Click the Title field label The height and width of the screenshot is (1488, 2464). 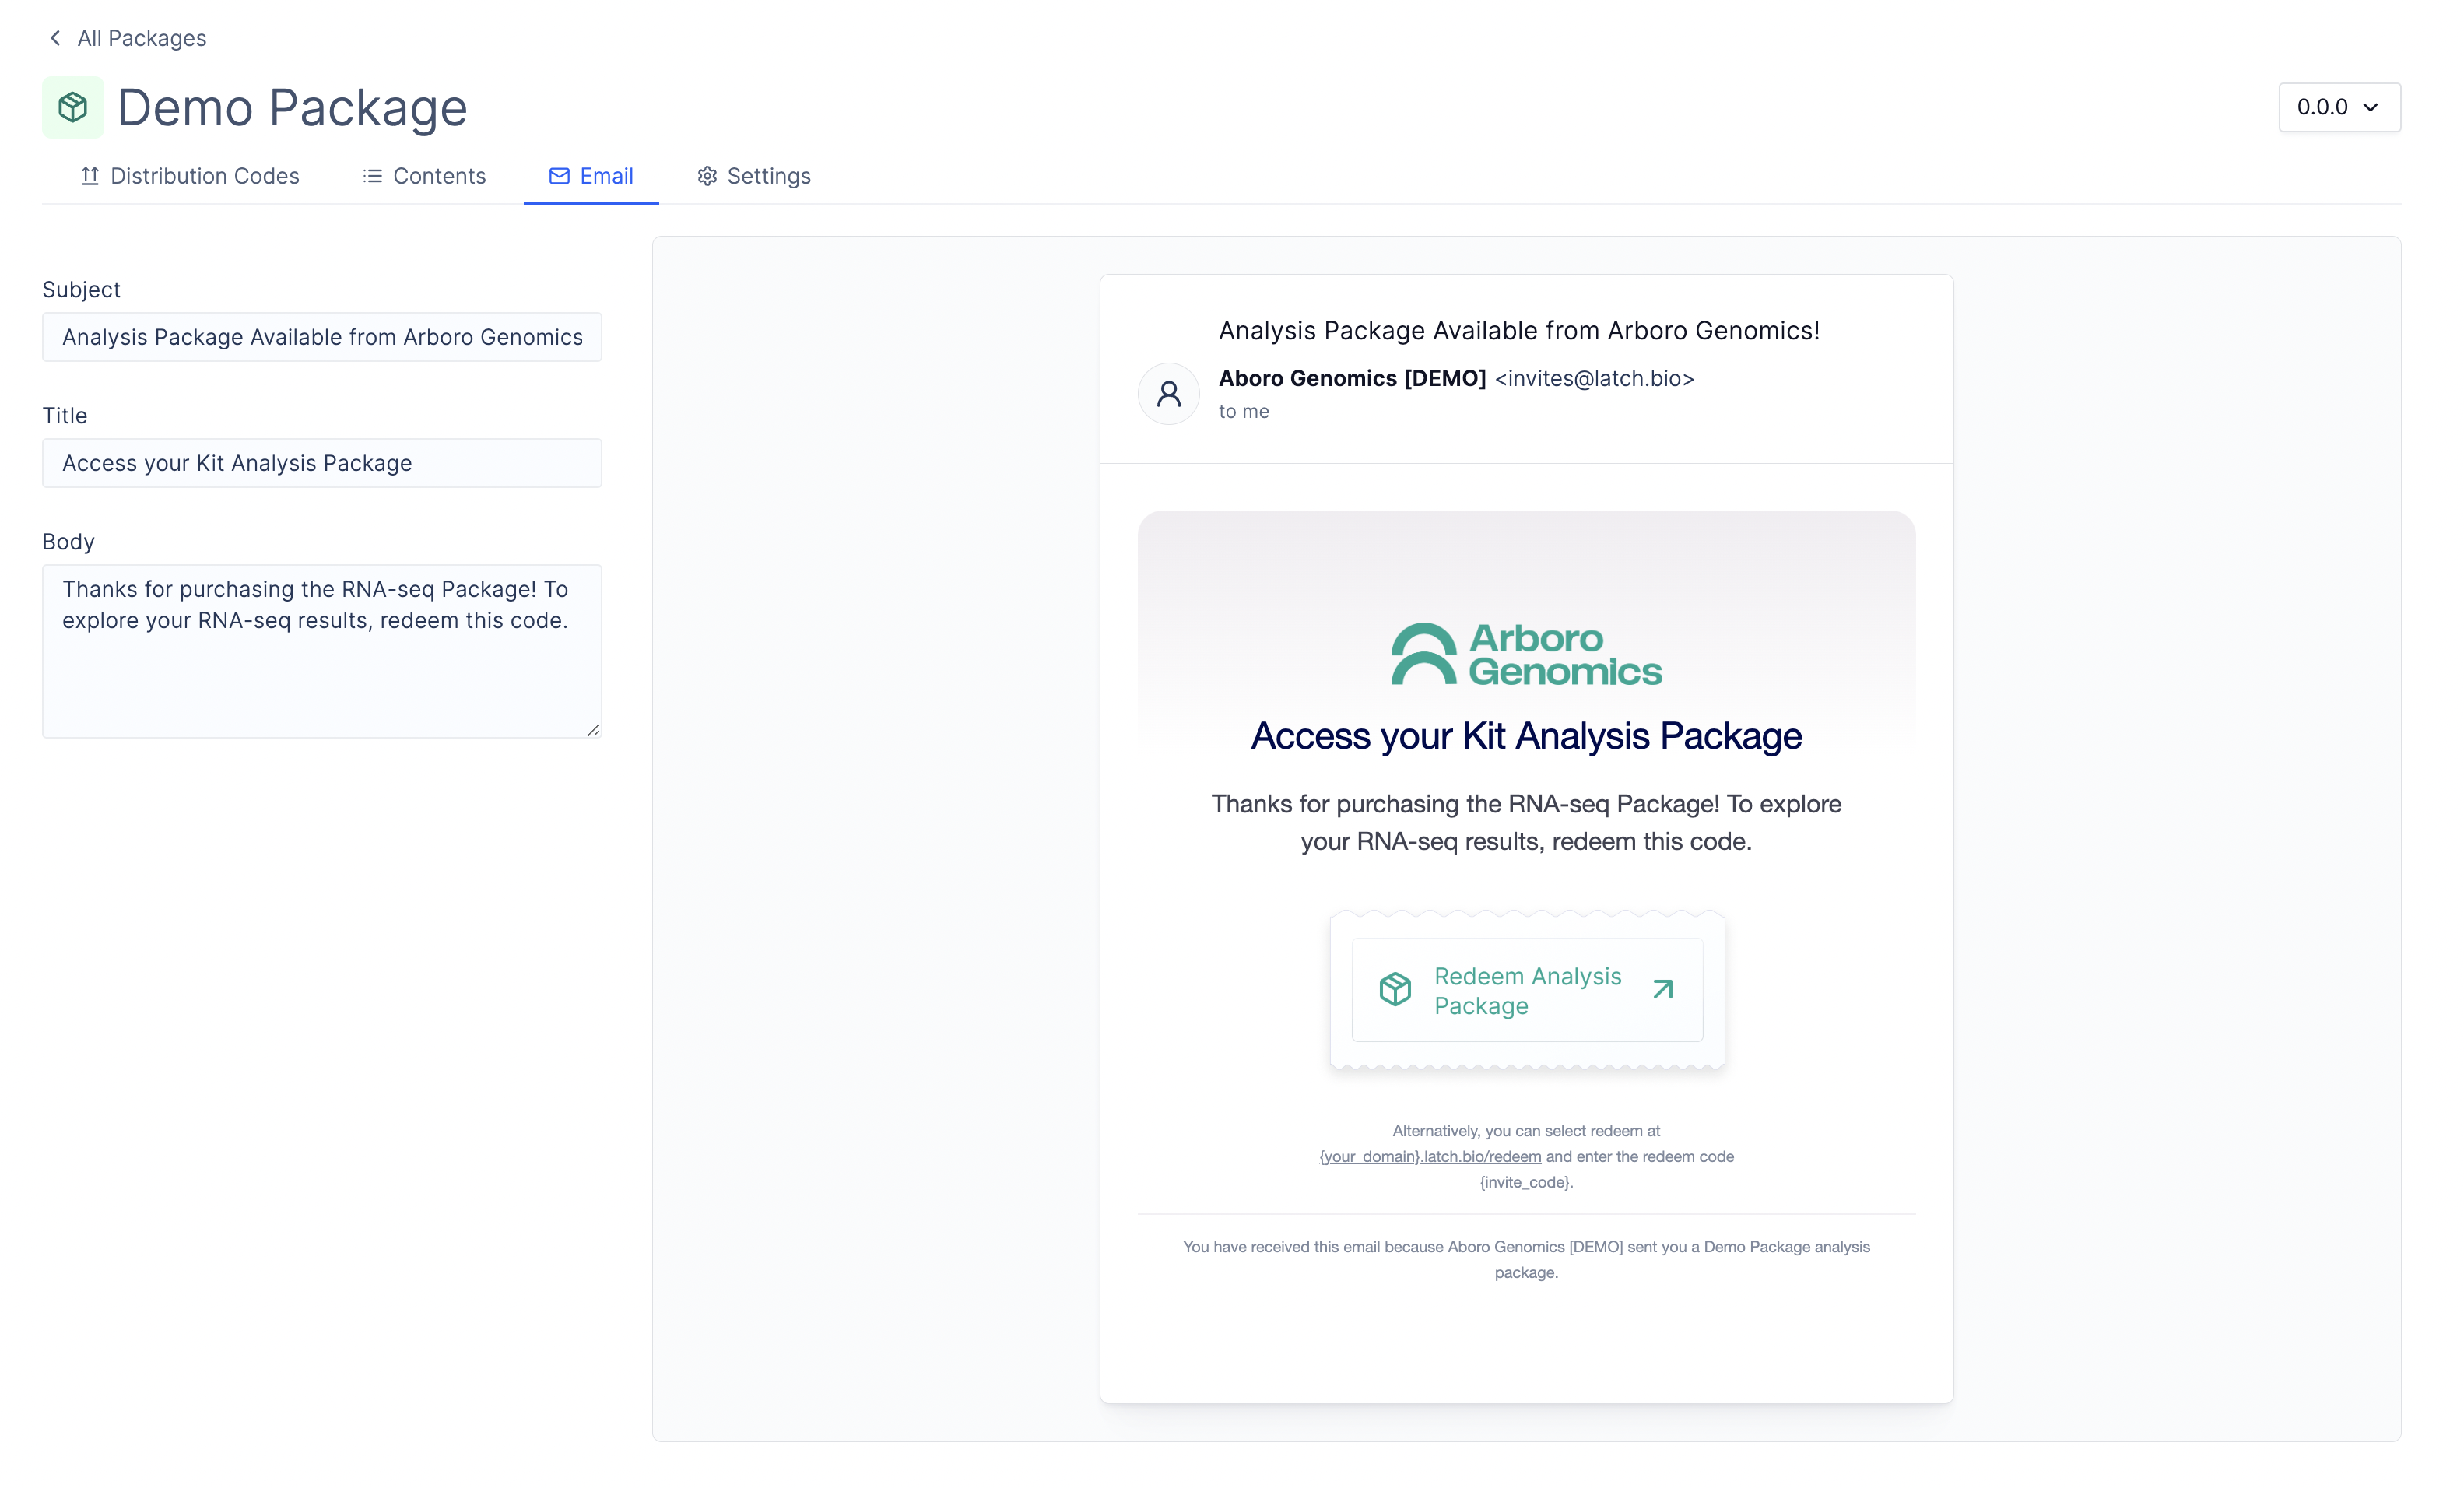click(65, 416)
